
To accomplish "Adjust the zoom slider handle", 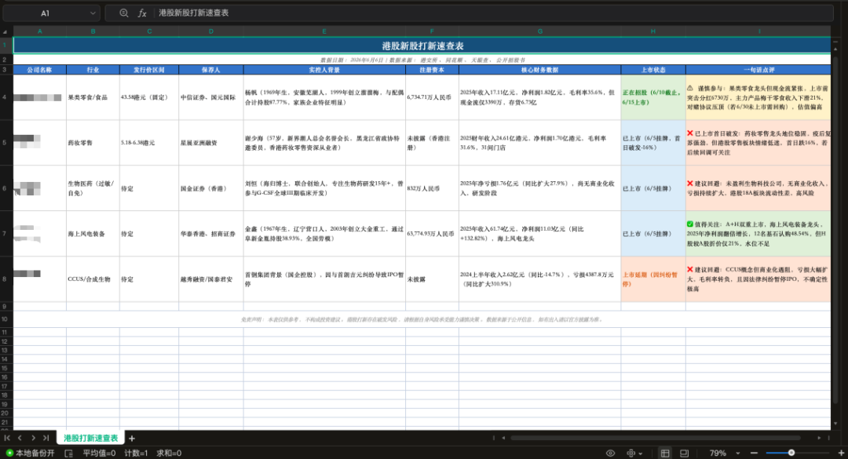I will coord(791,453).
